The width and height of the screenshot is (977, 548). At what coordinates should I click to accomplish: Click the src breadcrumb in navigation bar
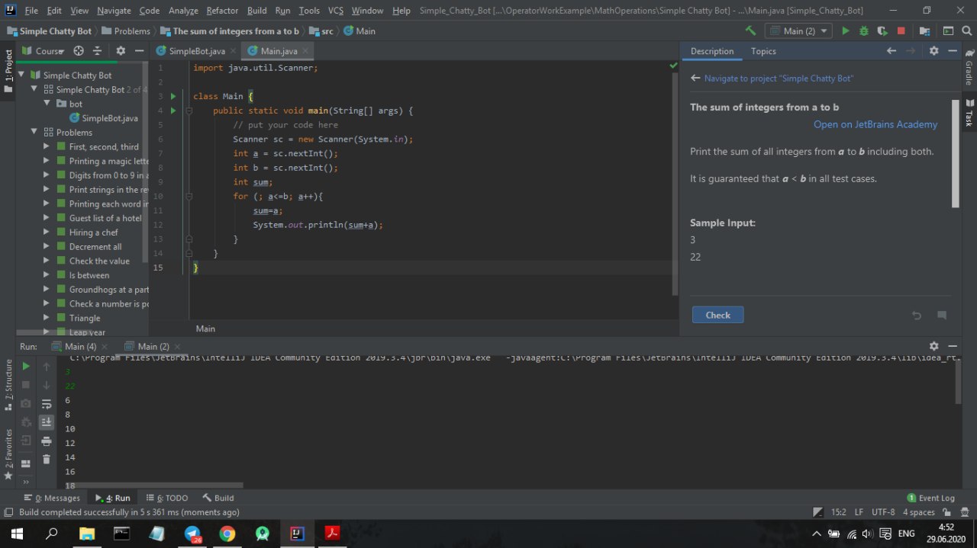(x=321, y=31)
